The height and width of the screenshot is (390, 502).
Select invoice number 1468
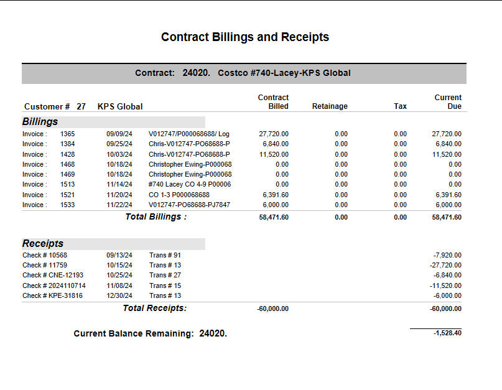click(68, 164)
